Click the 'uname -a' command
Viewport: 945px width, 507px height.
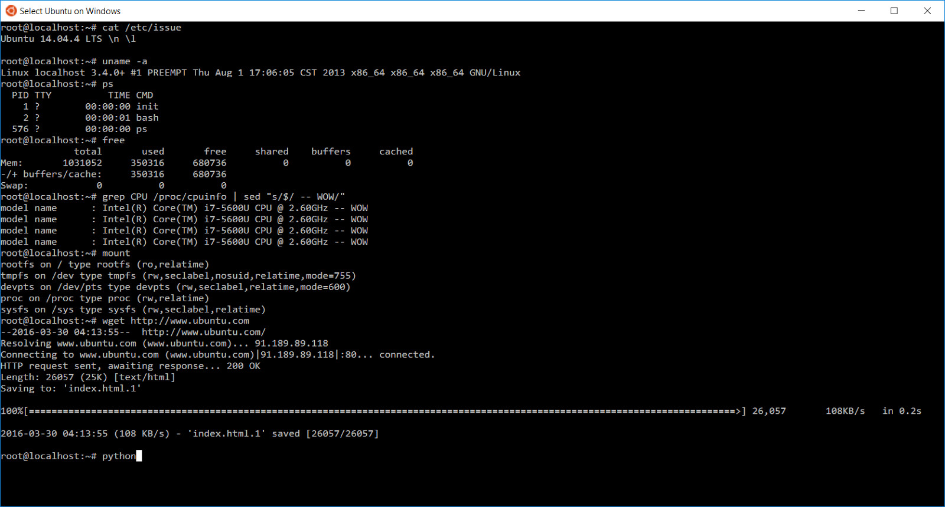pyautogui.click(x=125, y=61)
